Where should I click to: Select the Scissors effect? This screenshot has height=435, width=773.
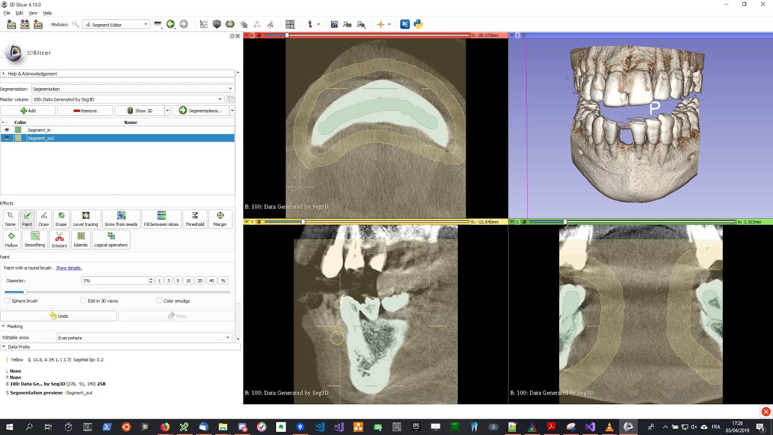pos(59,240)
